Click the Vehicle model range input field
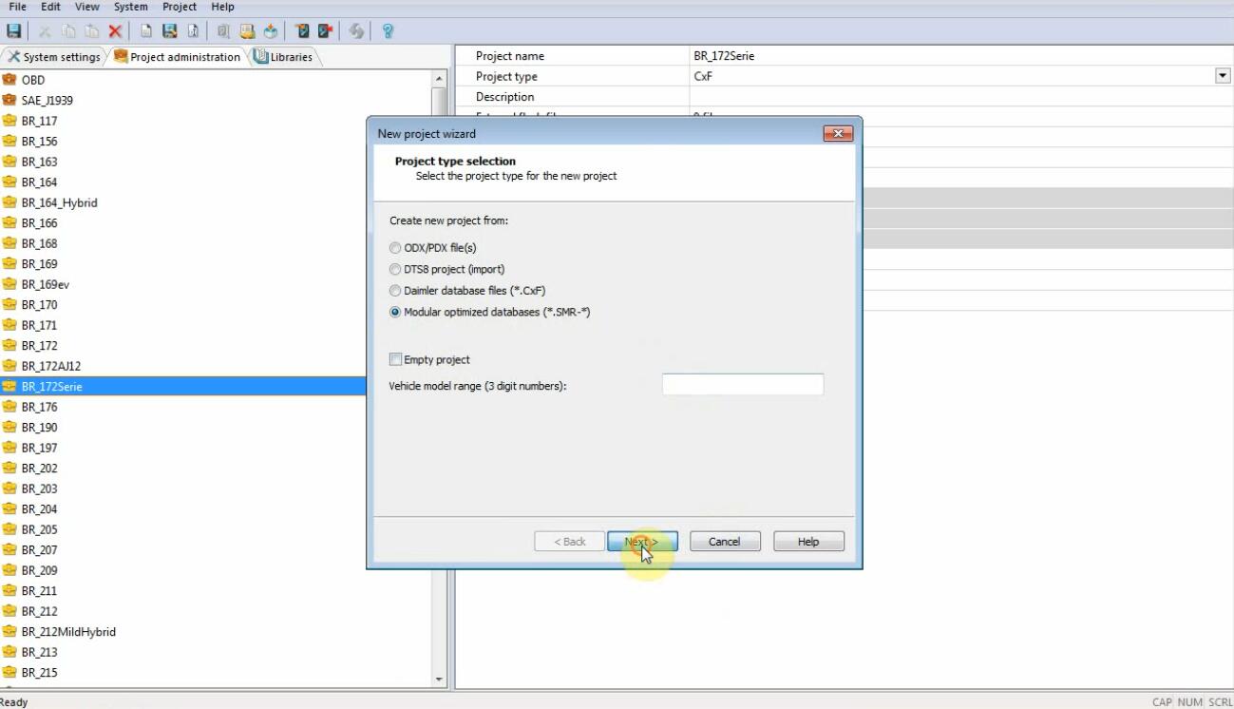This screenshot has height=709, width=1234. pyautogui.click(x=742, y=385)
